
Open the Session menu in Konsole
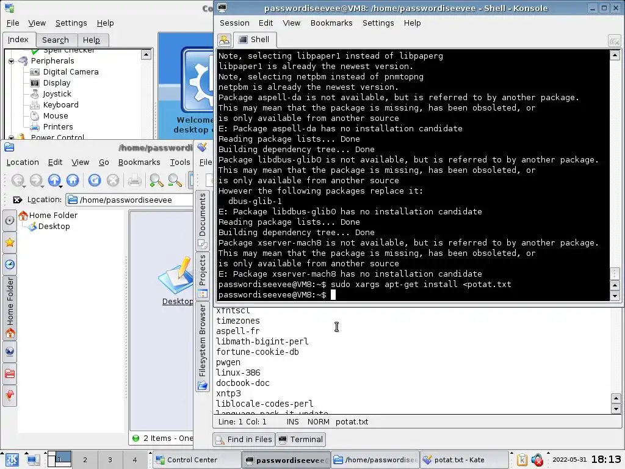pos(234,23)
